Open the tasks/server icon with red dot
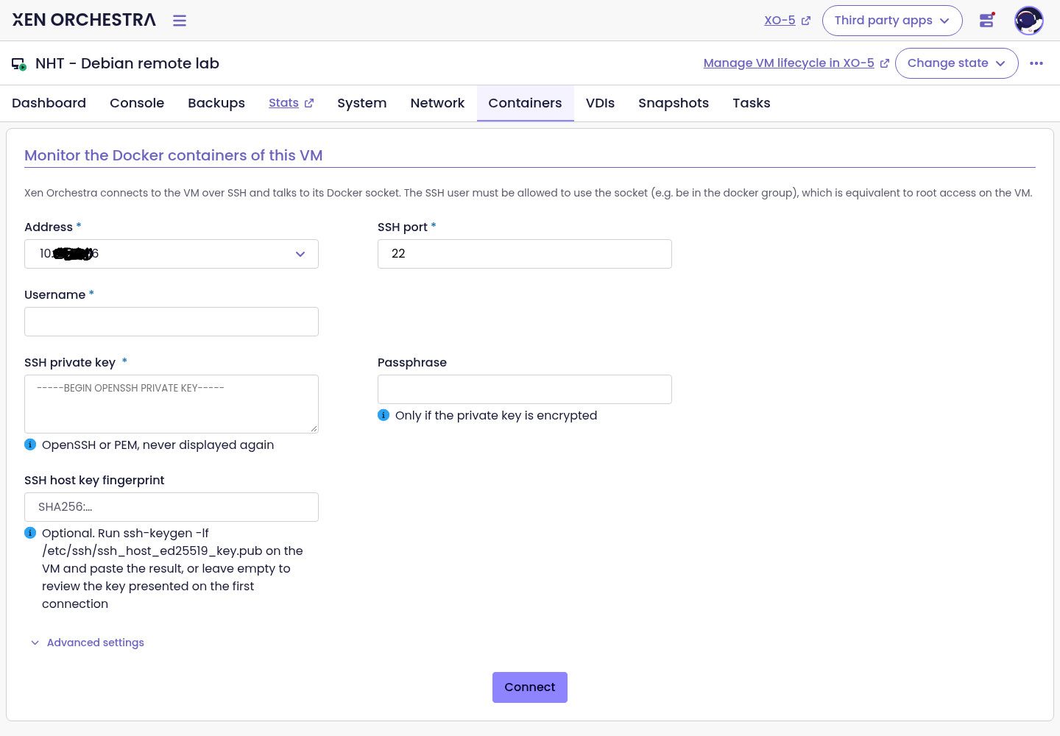 (x=987, y=21)
